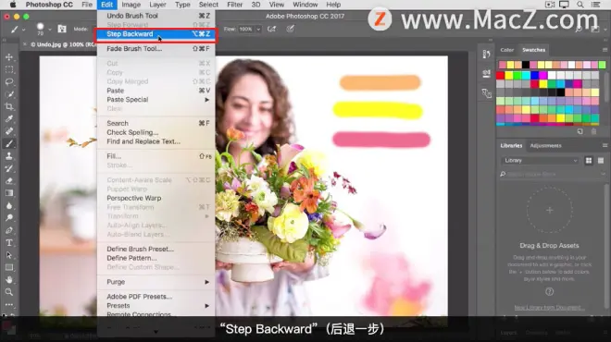This screenshot has height=342, width=611.
Task: Select the Eyedropper tool
Action: (9, 119)
